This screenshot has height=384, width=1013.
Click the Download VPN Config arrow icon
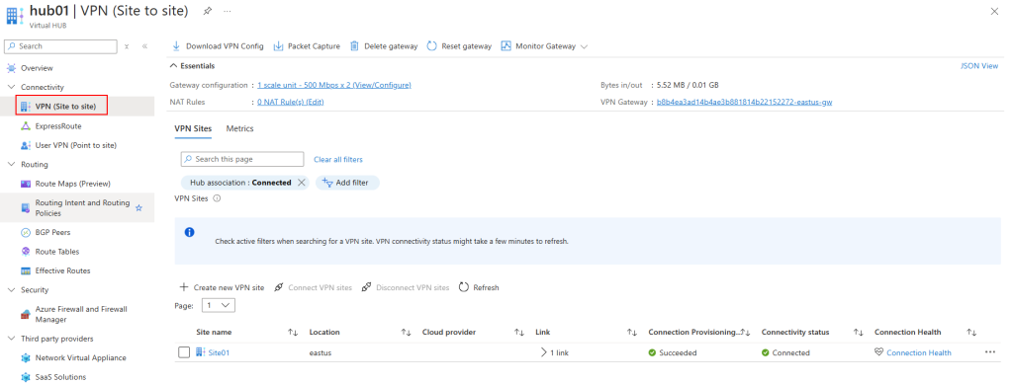pos(176,45)
